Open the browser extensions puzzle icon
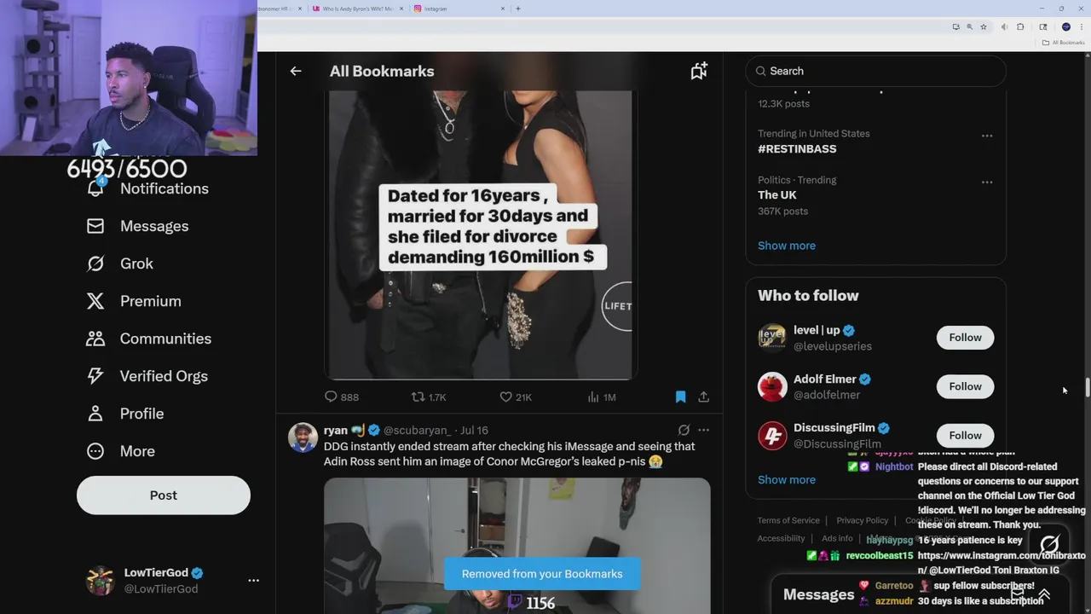Screen dimensions: 1091x614 1020,27
